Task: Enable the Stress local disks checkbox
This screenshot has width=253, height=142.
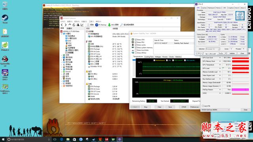Action: point(136,50)
